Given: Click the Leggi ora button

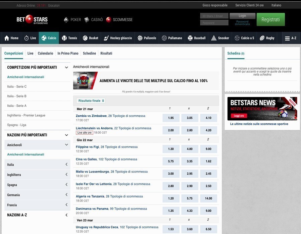Looking at the screenshot, I should coord(238,116).
